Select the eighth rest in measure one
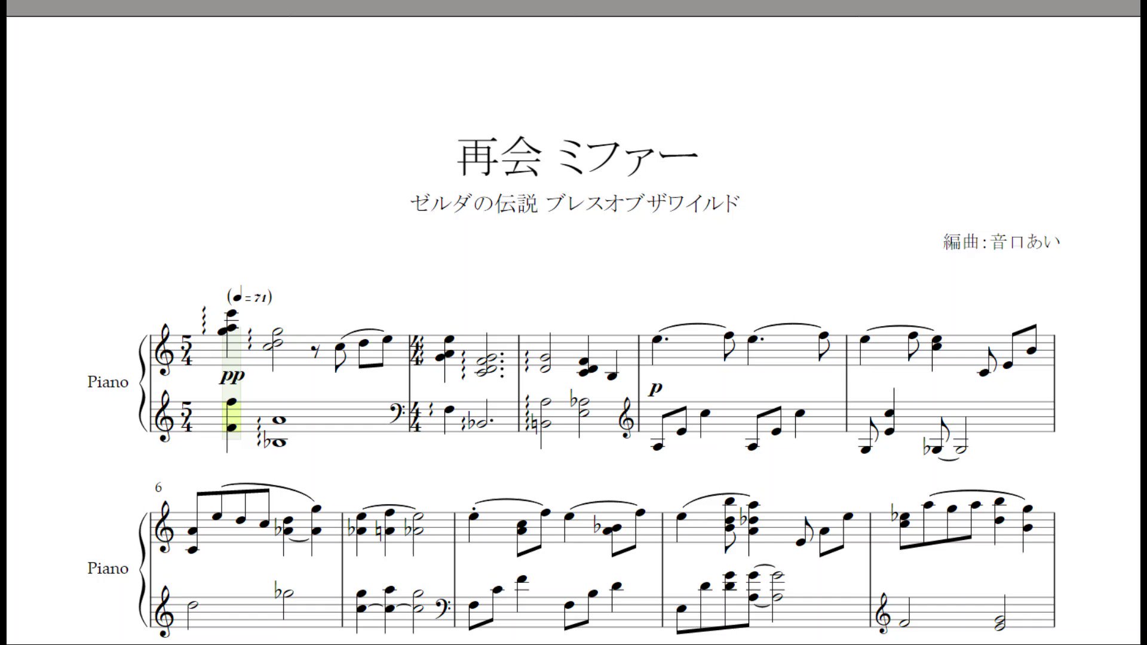1147x645 pixels. point(317,351)
